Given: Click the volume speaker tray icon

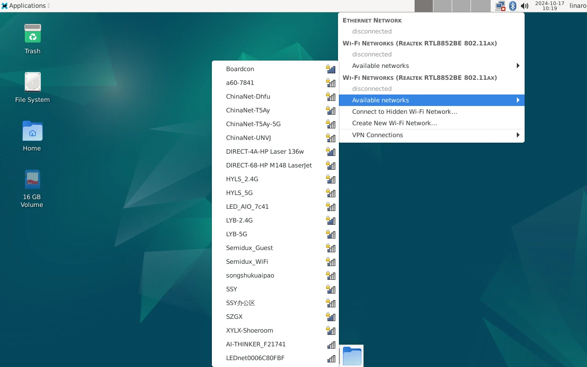Looking at the screenshot, I should 525,6.
